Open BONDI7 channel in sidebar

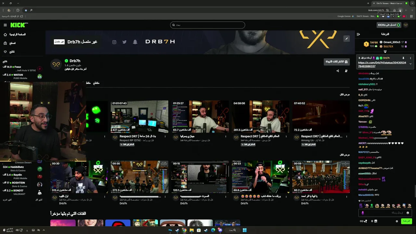click(x=22, y=192)
